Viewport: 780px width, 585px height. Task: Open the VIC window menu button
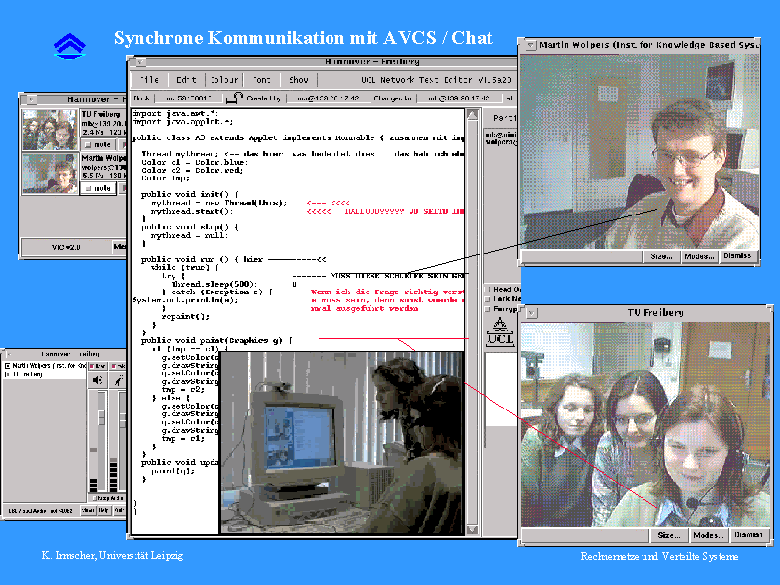click(x=32, y=99)
